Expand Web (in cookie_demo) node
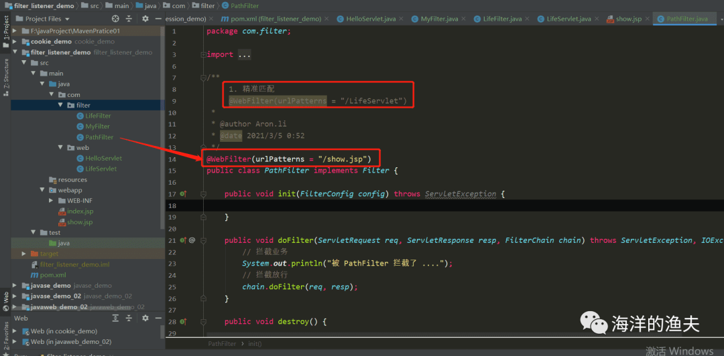This screenshot has height=356, width=724. [15, 331]
